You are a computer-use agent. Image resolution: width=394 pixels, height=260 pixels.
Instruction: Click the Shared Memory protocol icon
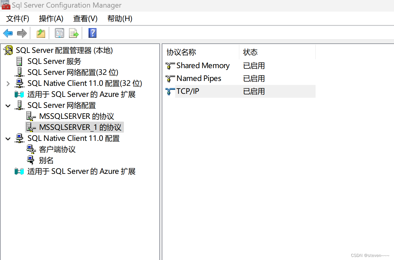click(170, 66)
